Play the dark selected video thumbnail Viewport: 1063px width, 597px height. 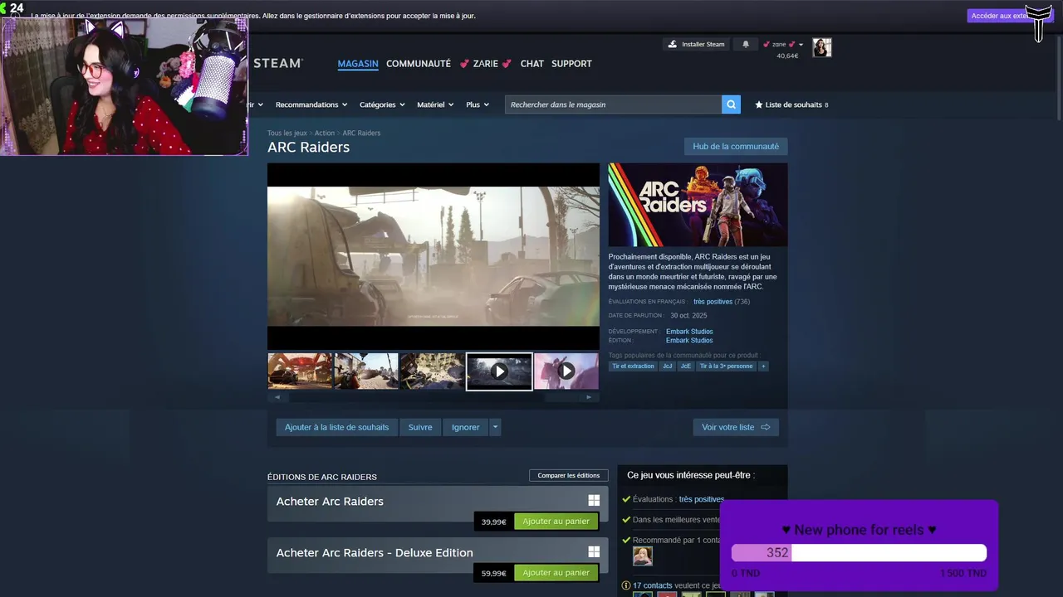[x=499, y=371]
